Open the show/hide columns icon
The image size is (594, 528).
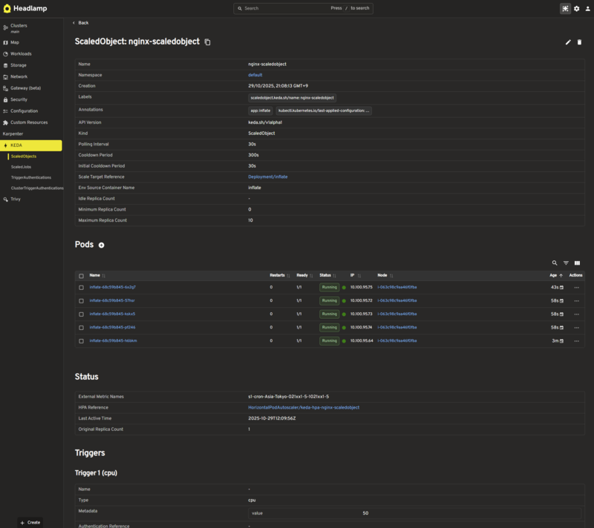click(577, 263)
